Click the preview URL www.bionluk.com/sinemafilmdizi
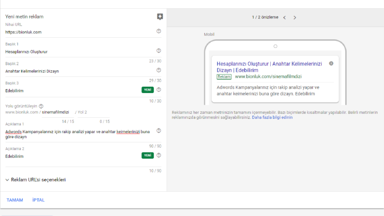Screen dimensions: 384x216 point(268,77)
